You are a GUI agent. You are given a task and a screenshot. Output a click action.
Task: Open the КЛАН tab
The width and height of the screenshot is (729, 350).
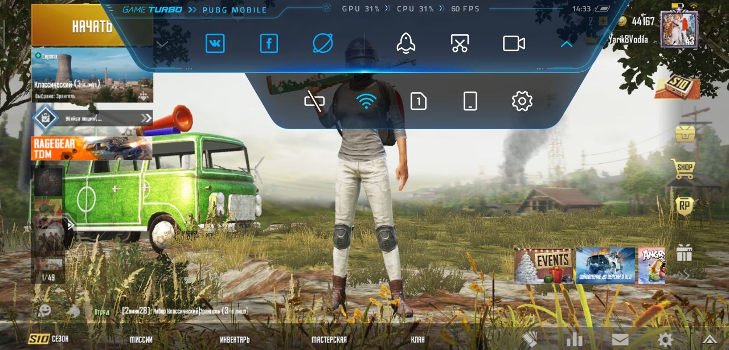[x=417, y=340]
